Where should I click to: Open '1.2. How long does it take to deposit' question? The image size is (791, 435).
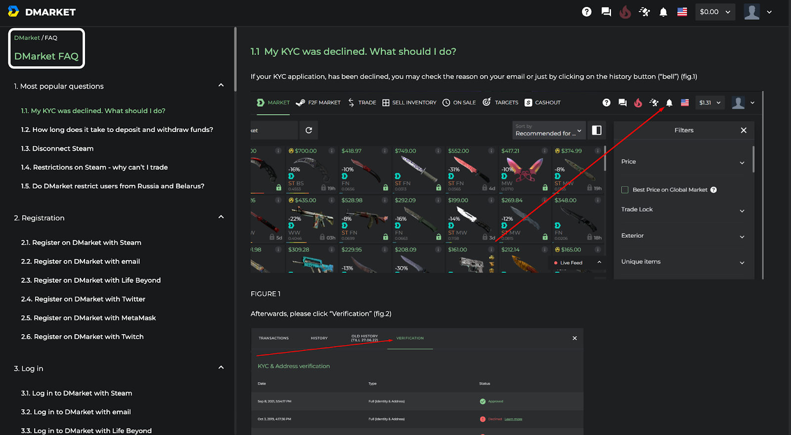117,130
